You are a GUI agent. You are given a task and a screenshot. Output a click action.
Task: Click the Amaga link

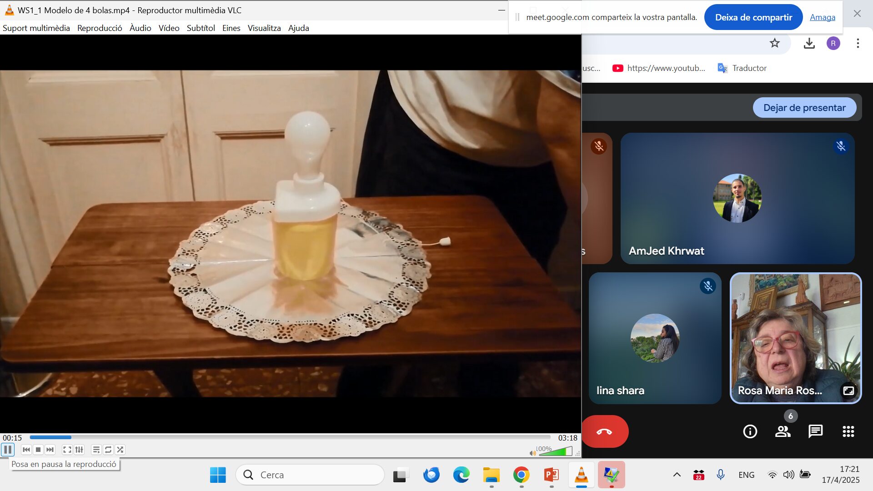click(822, 17)
